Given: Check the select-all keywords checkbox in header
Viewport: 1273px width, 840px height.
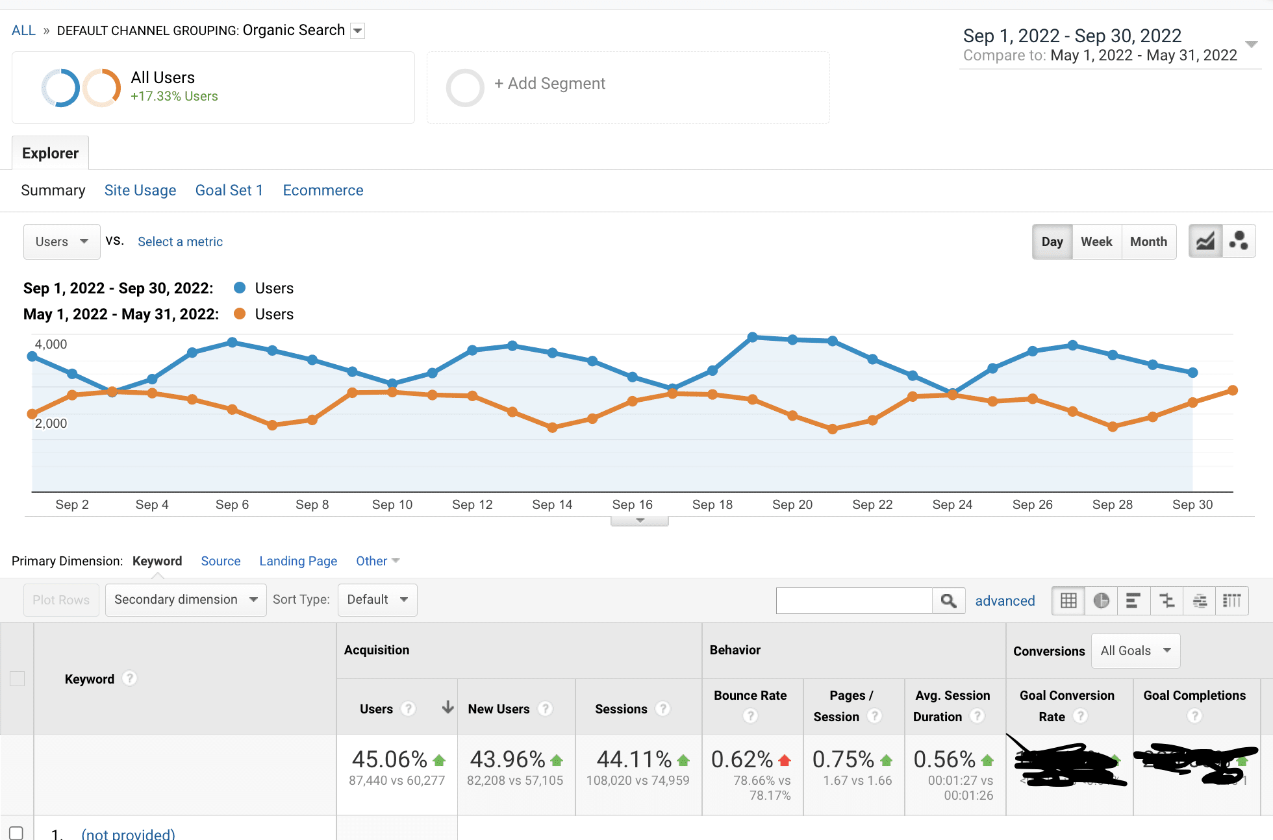Looking at the screenshot, I should point(17,678).
